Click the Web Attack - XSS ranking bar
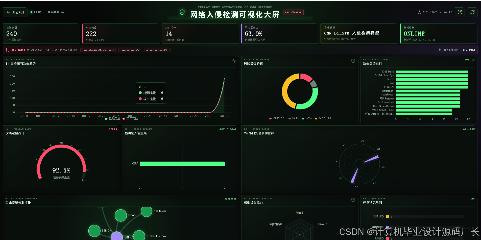Image resolution: width=481 pixels, height=240 pixels. tap(424, 110)
